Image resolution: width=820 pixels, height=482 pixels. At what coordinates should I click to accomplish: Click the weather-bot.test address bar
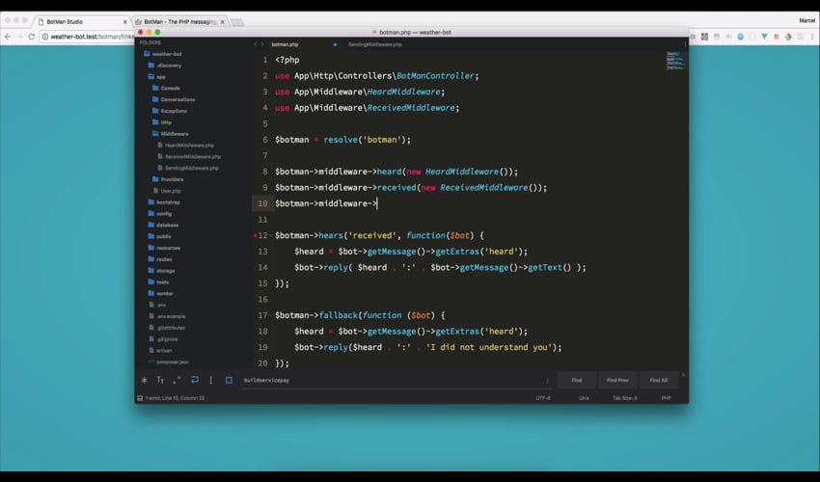click(x=88, y=37)
